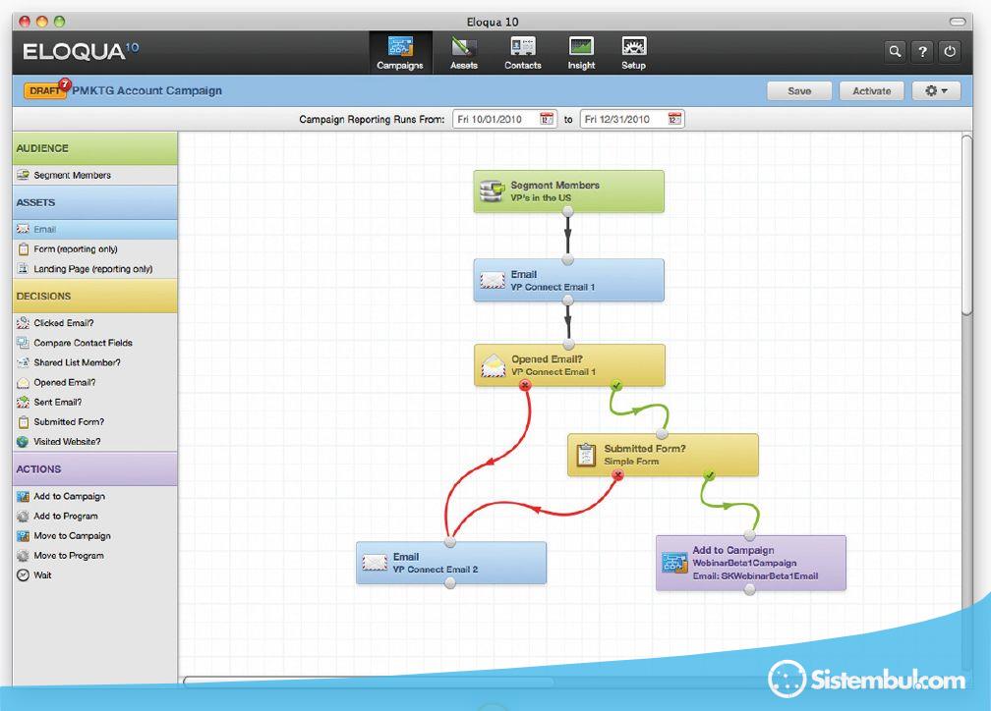
Task: Go to the Setup tab
Action: click(633, 53)
